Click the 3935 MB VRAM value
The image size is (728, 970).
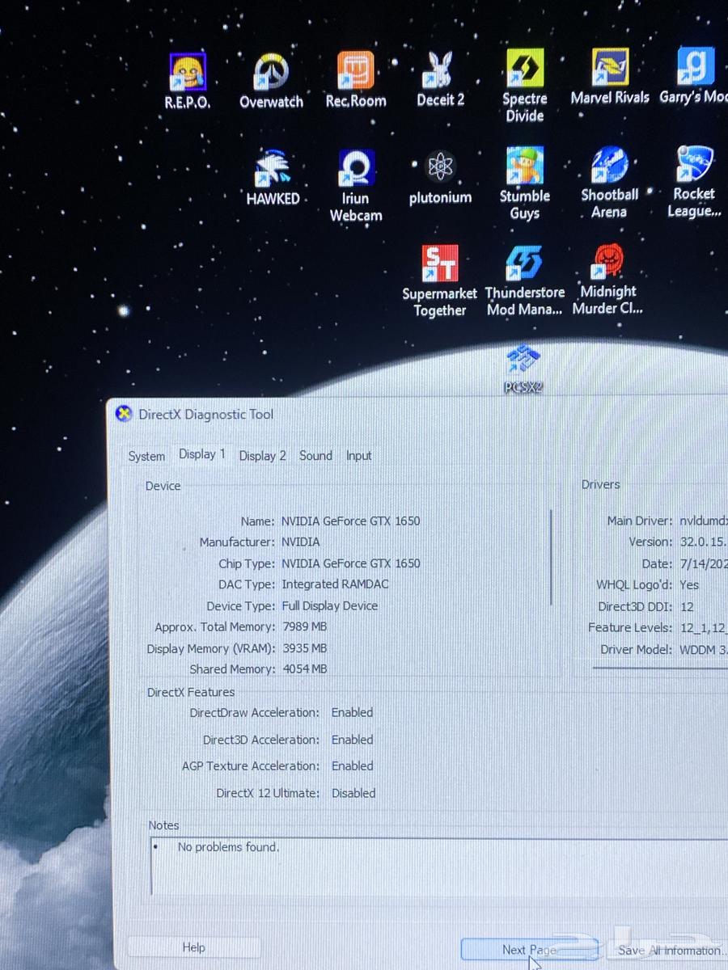[x=304, y=648]
